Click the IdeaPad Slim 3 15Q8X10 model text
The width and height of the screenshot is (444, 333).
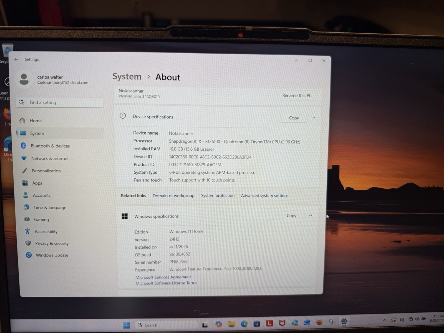pos(139,96)
